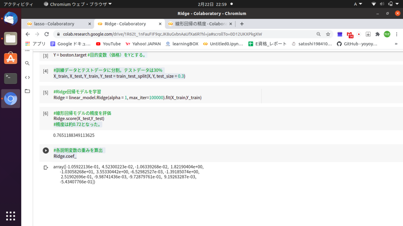Show all applications grid
Screen dimensions: 403x226
coord(11,216)
